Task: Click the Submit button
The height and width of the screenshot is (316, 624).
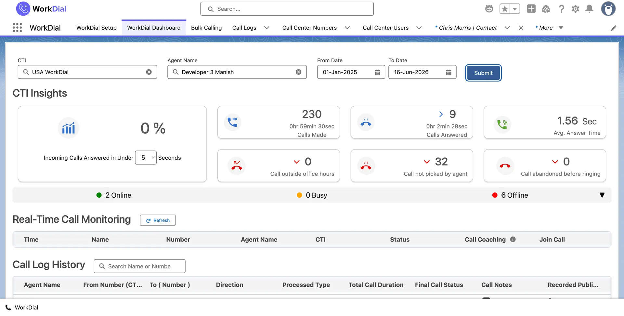Action: 483,73
